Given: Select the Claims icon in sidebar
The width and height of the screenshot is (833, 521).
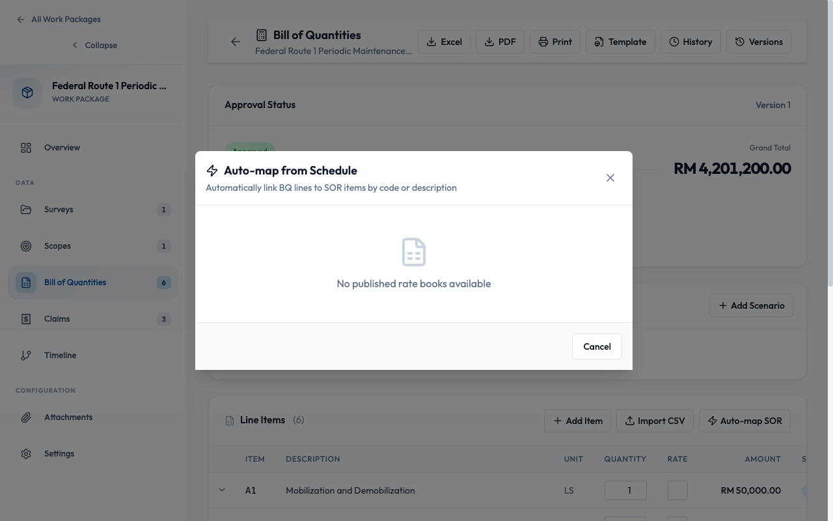Looking at the screenshot, I should coord(26,318).
